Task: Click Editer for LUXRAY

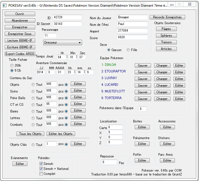Action: coord(179,79)
